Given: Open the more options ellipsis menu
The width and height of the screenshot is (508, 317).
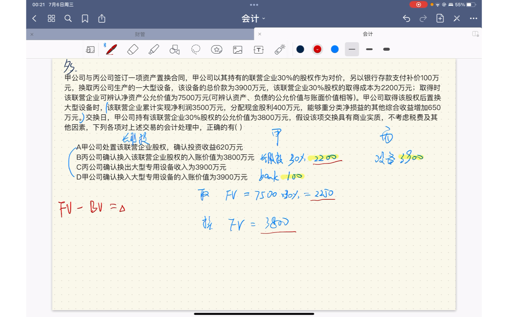Looking at the screenshot, I should pyautogui.click(x=473, y=18).
